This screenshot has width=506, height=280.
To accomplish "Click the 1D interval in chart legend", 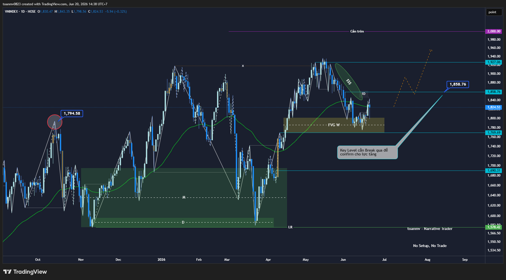I will (x=23, y=12).
